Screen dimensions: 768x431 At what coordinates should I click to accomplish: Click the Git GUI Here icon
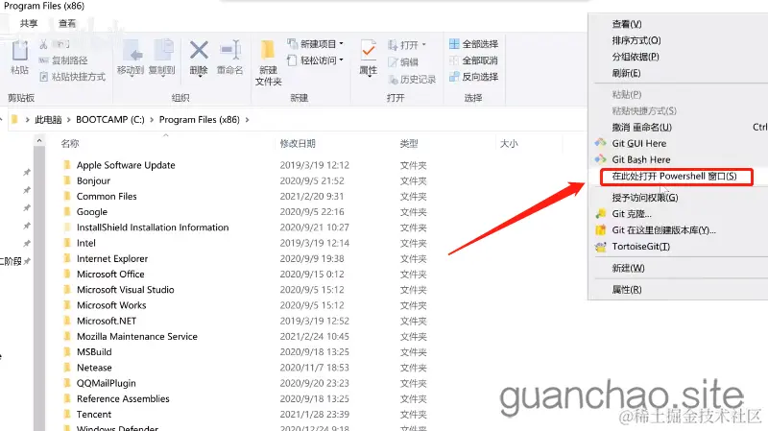(x=601, y=143)
